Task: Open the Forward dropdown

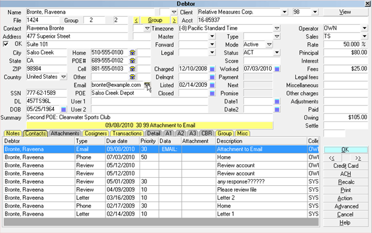Action: [212, 45]
